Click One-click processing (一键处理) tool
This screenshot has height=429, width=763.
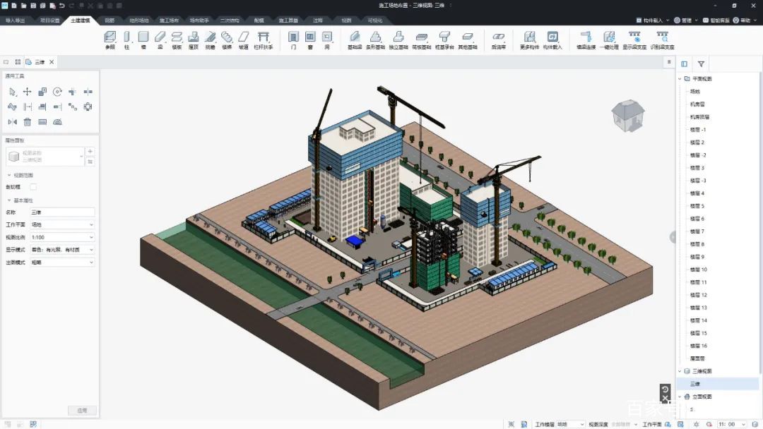pos(609,40)
